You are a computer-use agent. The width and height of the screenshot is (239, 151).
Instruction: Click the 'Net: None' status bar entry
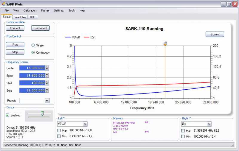coord(75,145)
